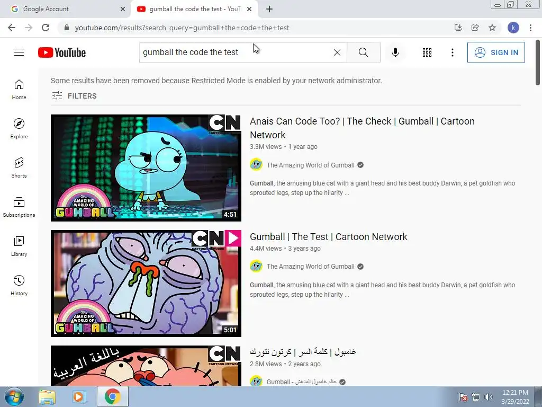Image resolution: width=542 pixels, height=407 pixels.
Task: Switch to the Google Account tab
Action: click(x=65, y=9)
